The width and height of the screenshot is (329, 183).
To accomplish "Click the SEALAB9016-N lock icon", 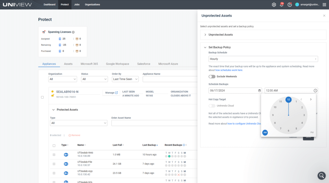I will point(52,95).
